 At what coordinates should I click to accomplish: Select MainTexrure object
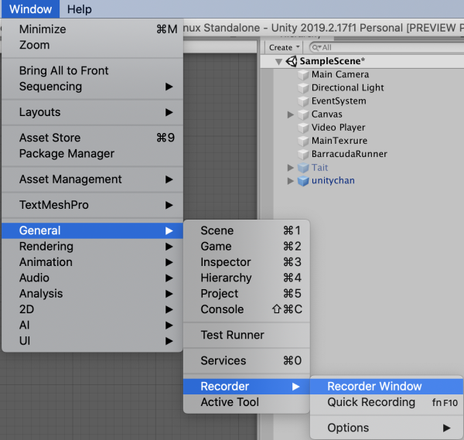coord(339,141)
